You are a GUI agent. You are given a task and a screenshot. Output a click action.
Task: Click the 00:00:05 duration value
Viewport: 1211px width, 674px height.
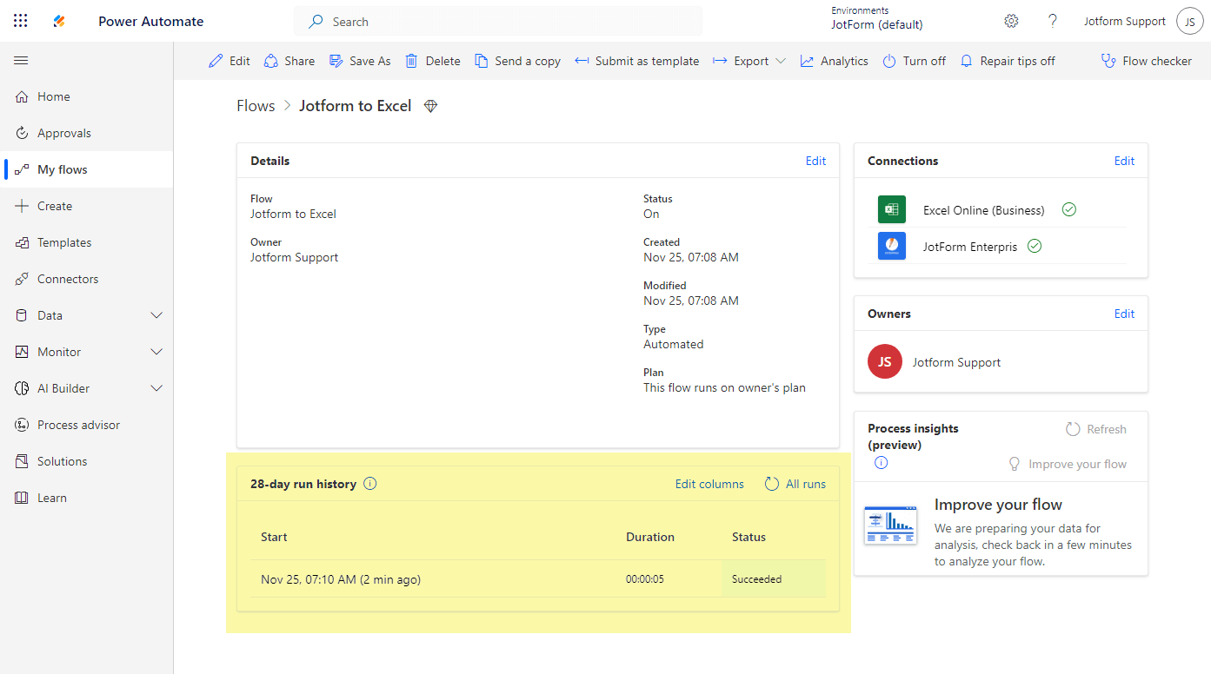(645, 579)
